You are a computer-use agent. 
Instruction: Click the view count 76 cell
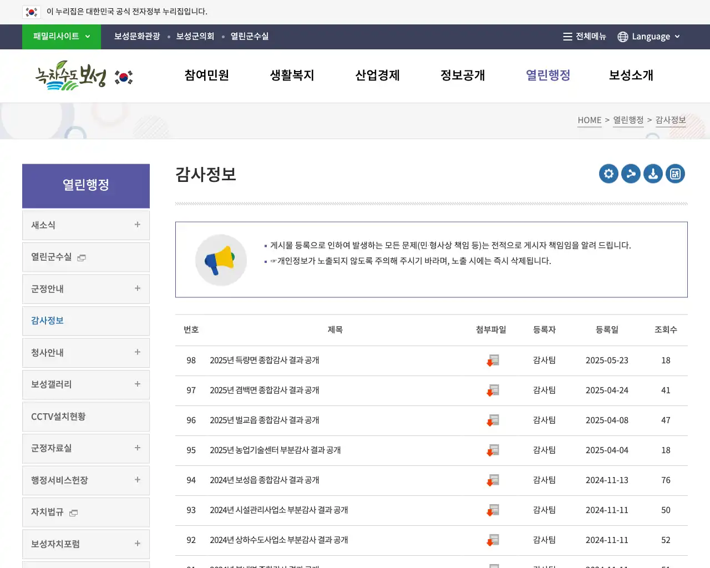coord(666,480)
